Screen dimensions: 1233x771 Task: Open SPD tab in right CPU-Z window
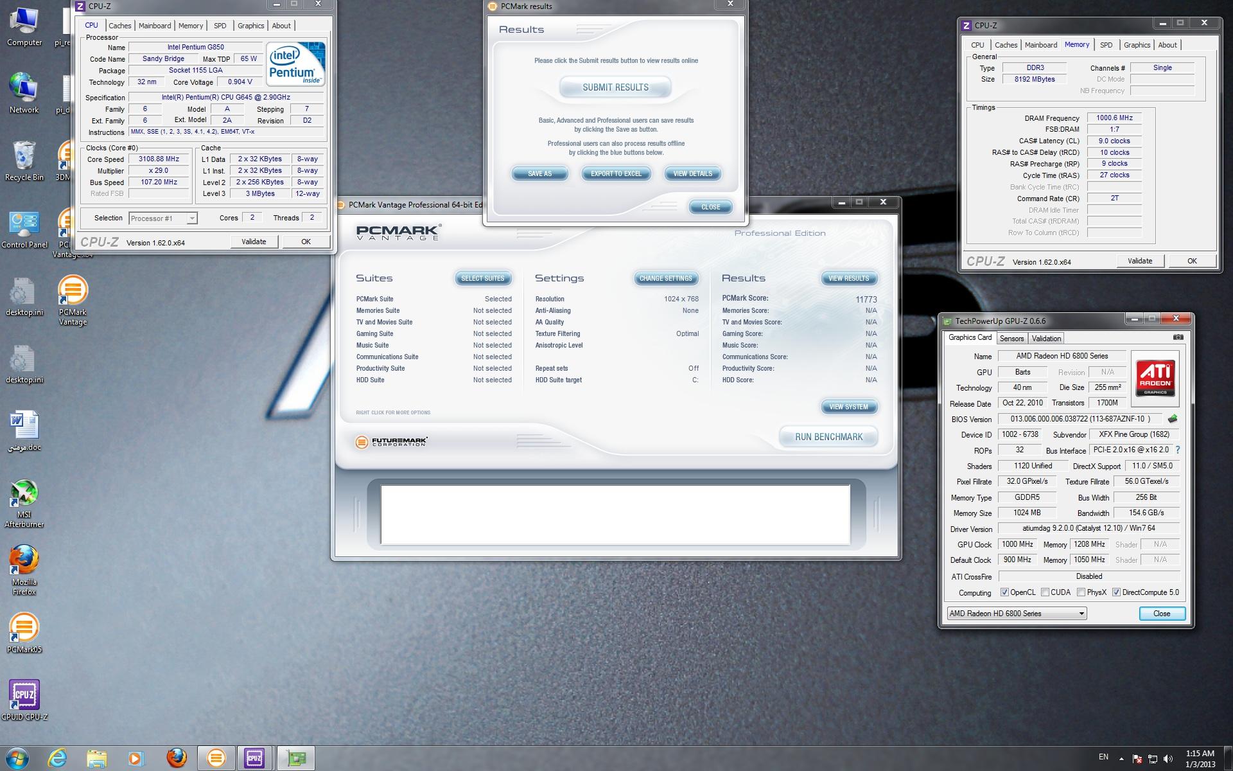click(x=1106, y=45)
